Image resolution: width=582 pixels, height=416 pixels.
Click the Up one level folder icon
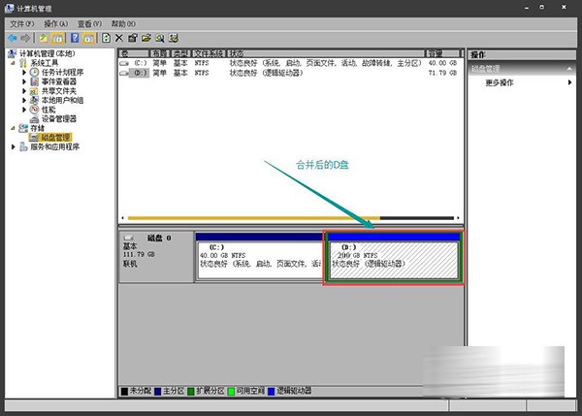pyautogui.click(x=44, y=38)
